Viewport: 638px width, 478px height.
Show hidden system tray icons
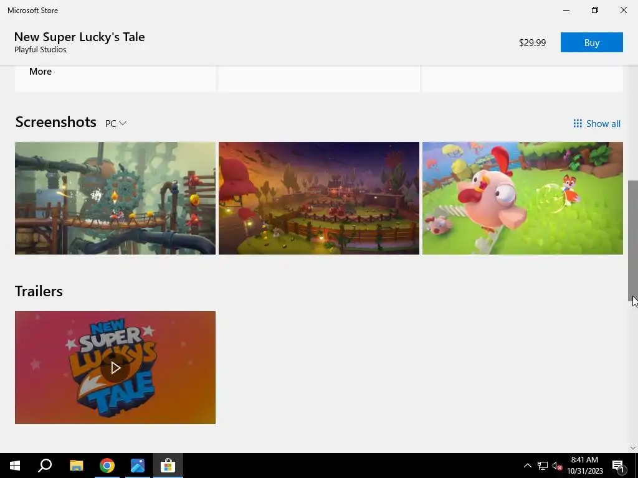point(527,466)
